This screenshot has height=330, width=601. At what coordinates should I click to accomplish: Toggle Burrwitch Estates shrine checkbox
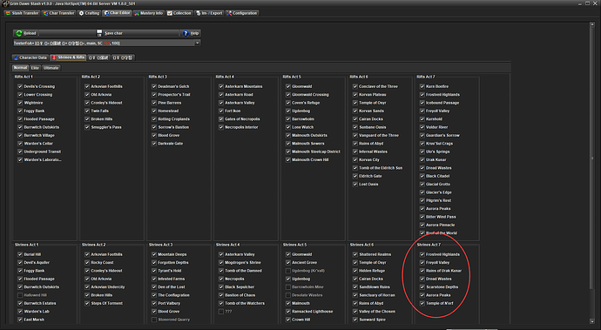click(20, 303)
